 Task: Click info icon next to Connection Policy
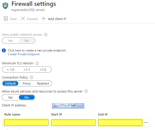tap(32, 77)
